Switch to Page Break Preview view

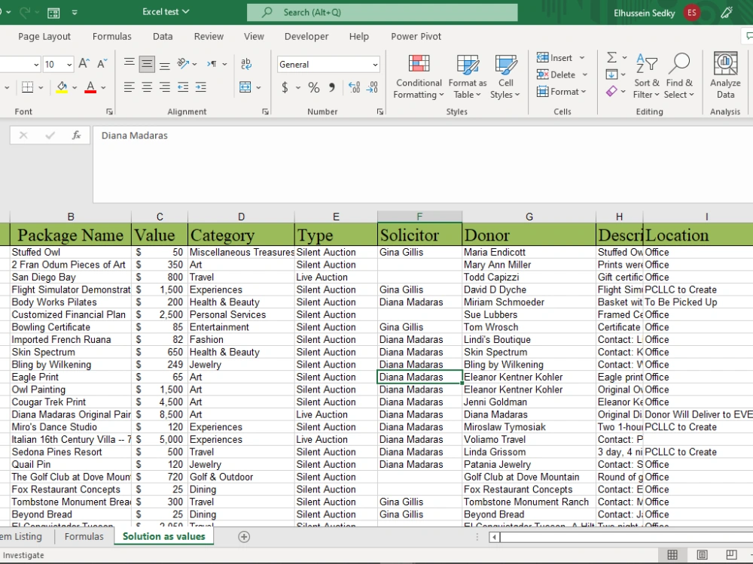[x=731, y=554]
